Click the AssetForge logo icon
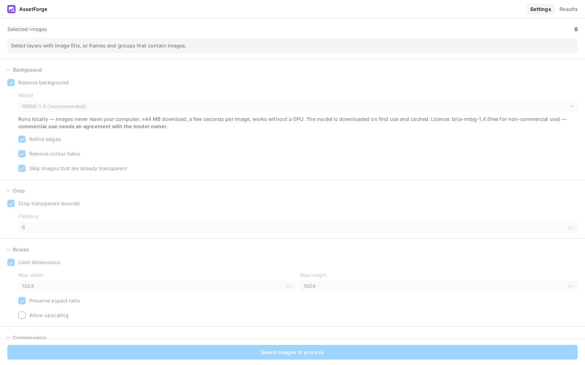This screenshot has width=585, height=365. (11, 9)
